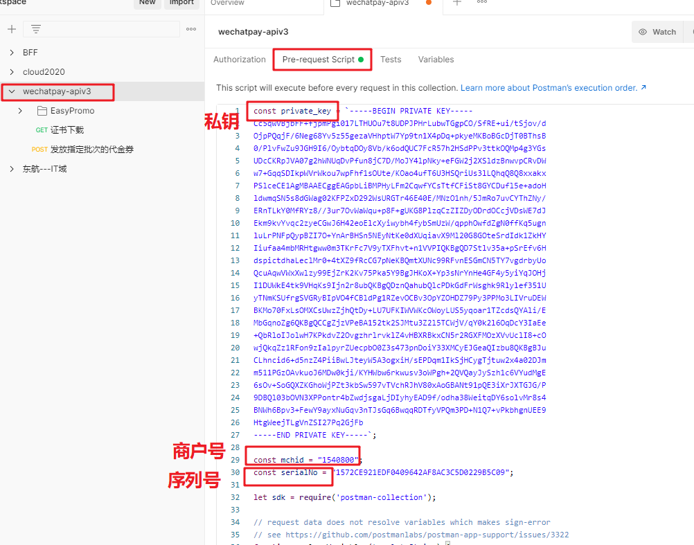Select the wechatpay-apiv3 collection in the sidebar

pos(57,91)
